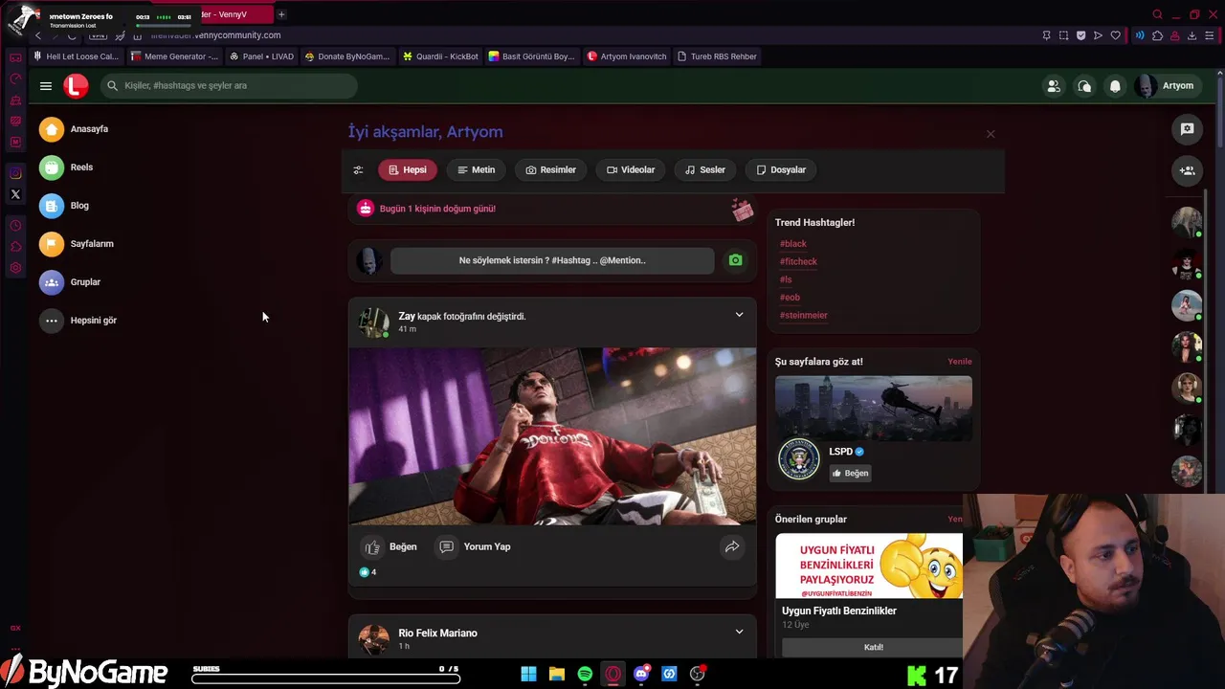Click the gift box birthday icon
Image resolution: width=1225 pixels, height=689 pixels.
pos(742,210)
